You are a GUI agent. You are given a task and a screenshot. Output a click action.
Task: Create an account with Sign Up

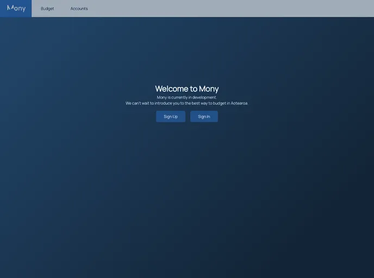pyautogui.click(x=171, y=117)
